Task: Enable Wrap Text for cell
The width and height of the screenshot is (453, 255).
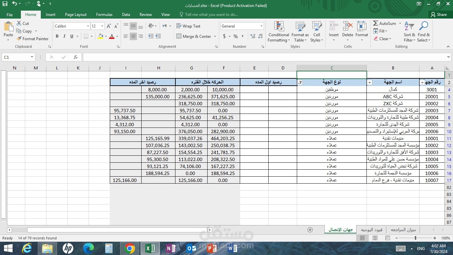Action: [188, 26]
